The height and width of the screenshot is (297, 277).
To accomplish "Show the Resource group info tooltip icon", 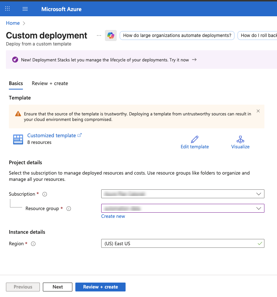I will coord(68,208).
